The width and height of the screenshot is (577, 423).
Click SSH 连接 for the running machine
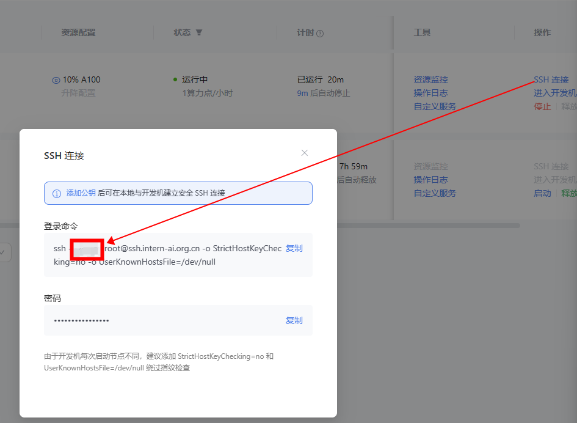tap(551, 79)
